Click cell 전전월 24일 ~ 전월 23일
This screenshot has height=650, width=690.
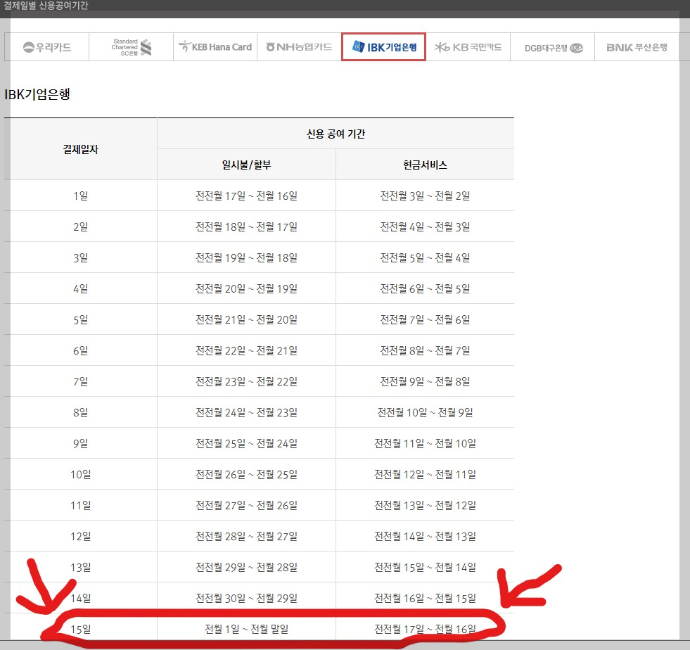(x=246, y=412)
